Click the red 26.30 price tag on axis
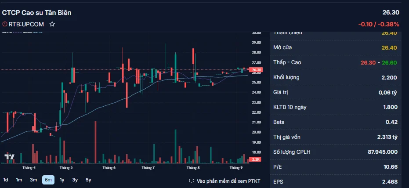The height and width of the screenshot is (188, 409). pyautogui.click(x=257, y=70)
